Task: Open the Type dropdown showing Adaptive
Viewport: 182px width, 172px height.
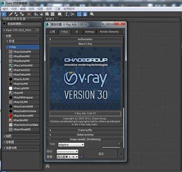Action: tap(71, 144)
